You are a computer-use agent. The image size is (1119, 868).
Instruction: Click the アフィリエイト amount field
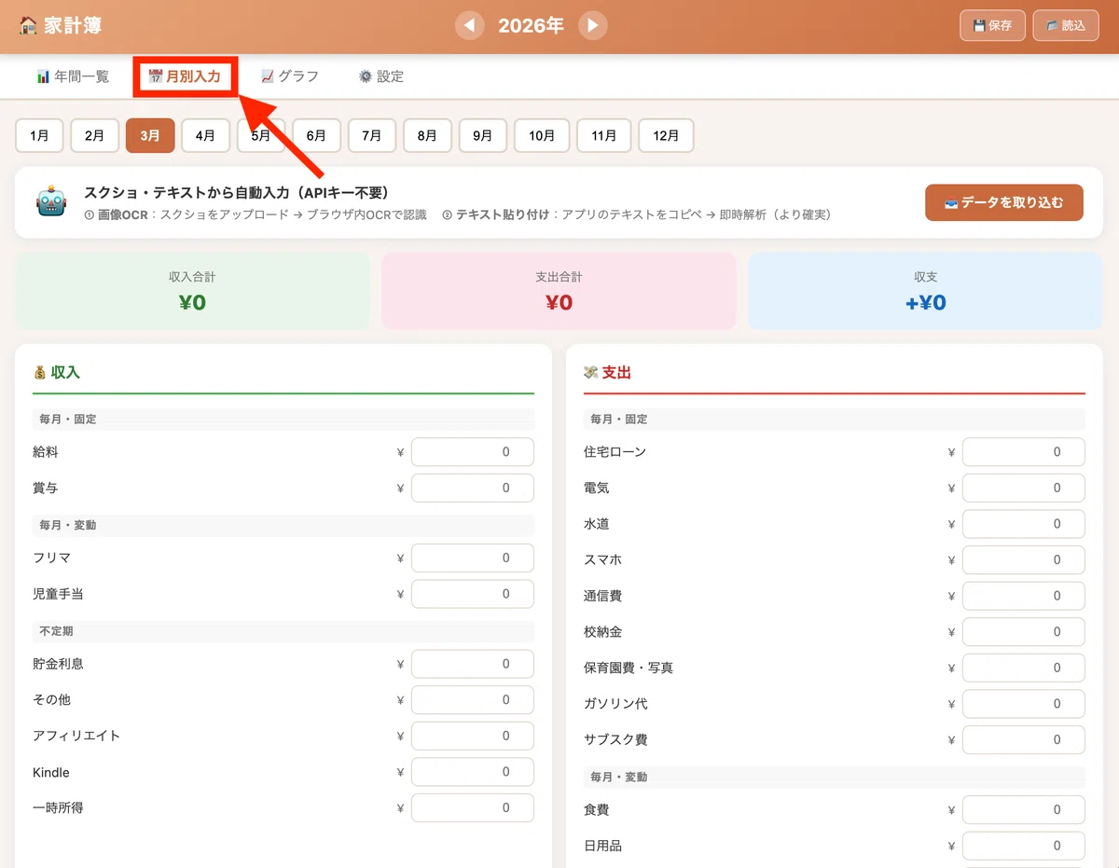(473, 736)
